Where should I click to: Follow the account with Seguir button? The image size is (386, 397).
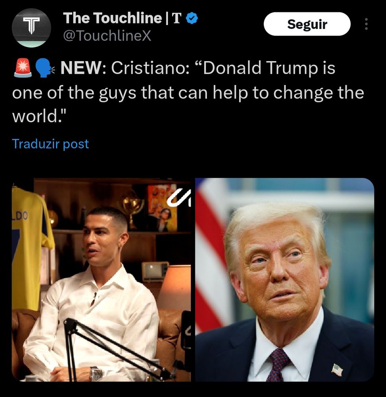coord(307,24)
